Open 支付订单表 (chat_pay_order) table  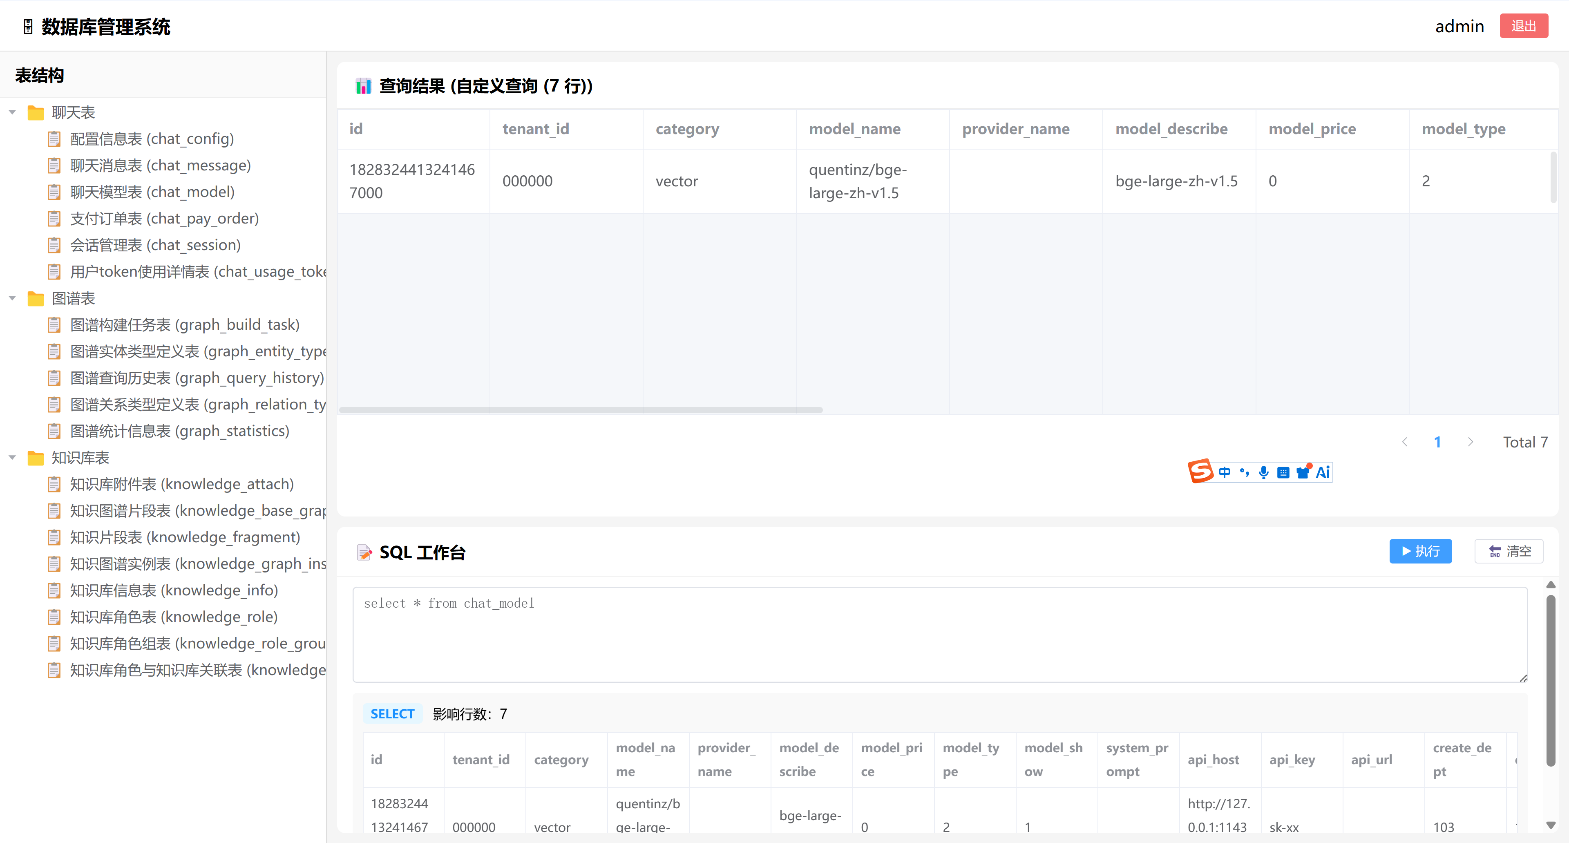[164, 219]
